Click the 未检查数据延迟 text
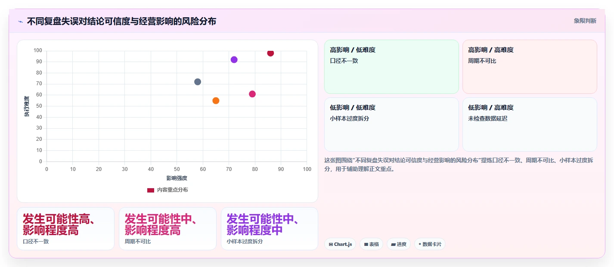Viewport: 614px width, 267px height. [488, 118]
